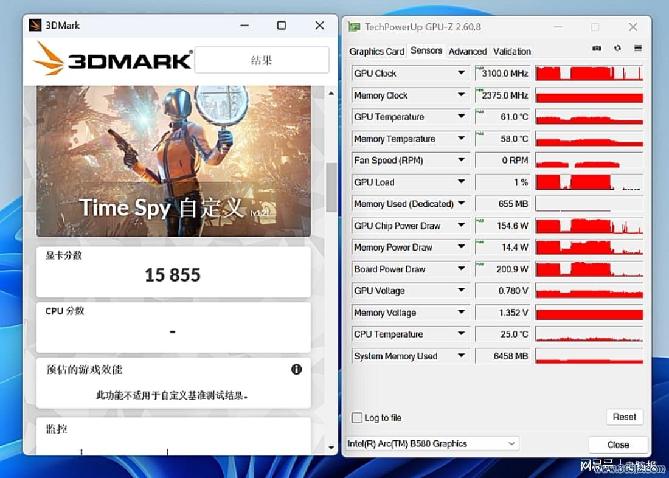The height and width of the screenshot is (478, 669).
Task: Open the Board Power Draw dropdown
Action: [461, 269]
